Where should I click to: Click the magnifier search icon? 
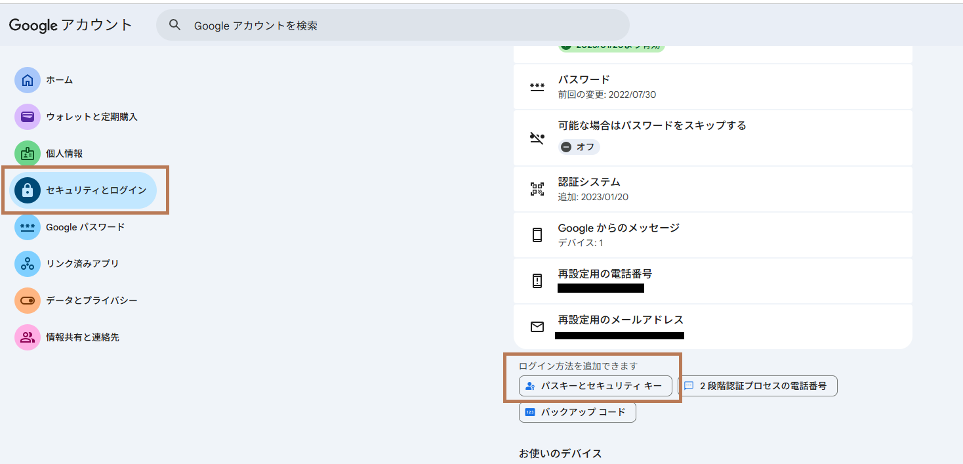click(x=174, y=25)
